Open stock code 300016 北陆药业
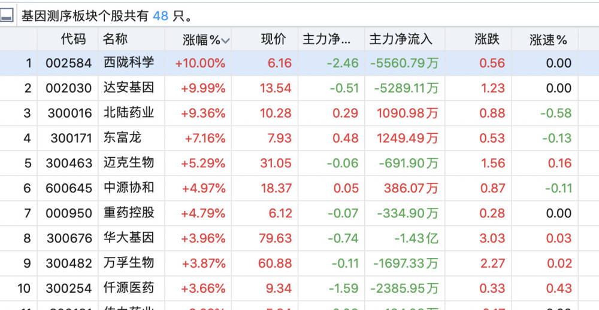This screenshot has width=599, height=310. (x=69, y=113)
